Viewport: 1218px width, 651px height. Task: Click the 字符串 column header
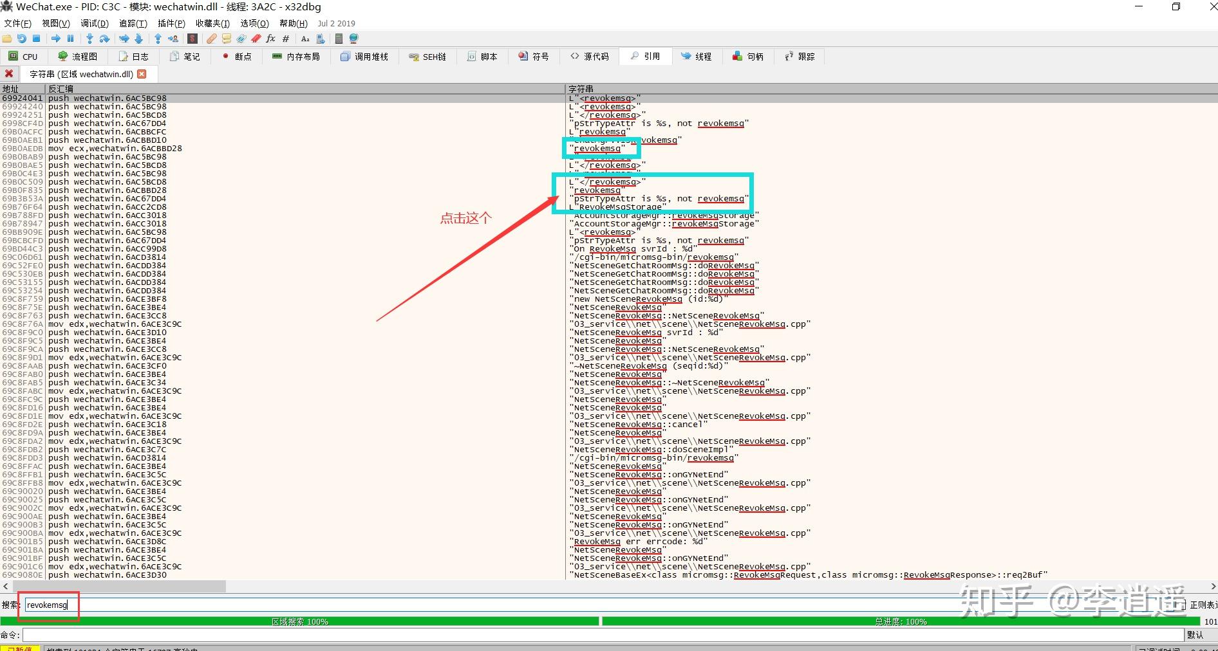[x=892, y=89]
